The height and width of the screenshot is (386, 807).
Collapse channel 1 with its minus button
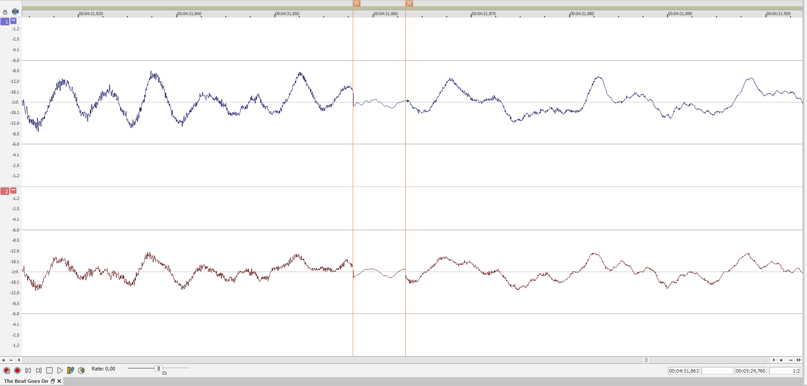coord(13,21)
